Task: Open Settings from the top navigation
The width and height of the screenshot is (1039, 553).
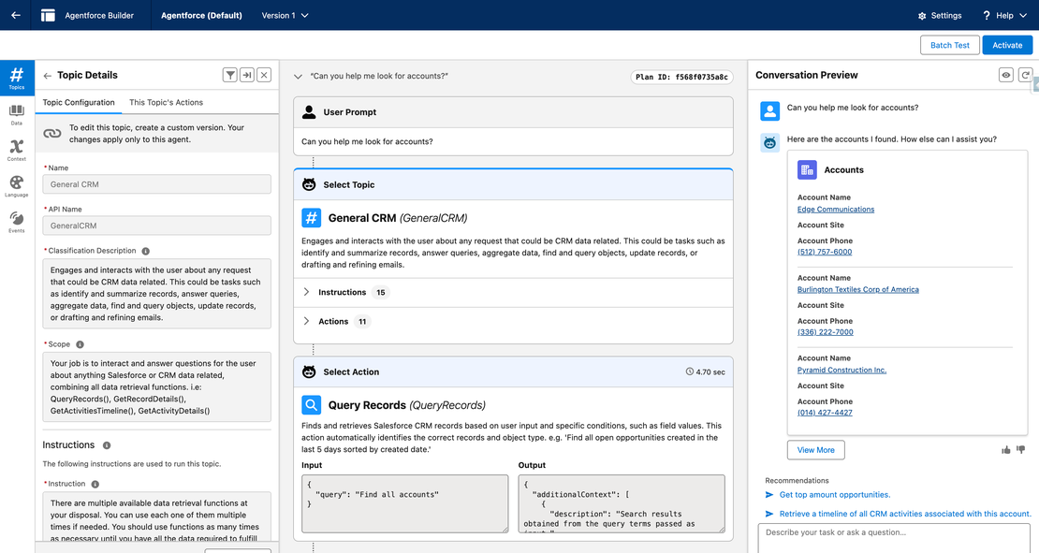Action: [939, 15]
